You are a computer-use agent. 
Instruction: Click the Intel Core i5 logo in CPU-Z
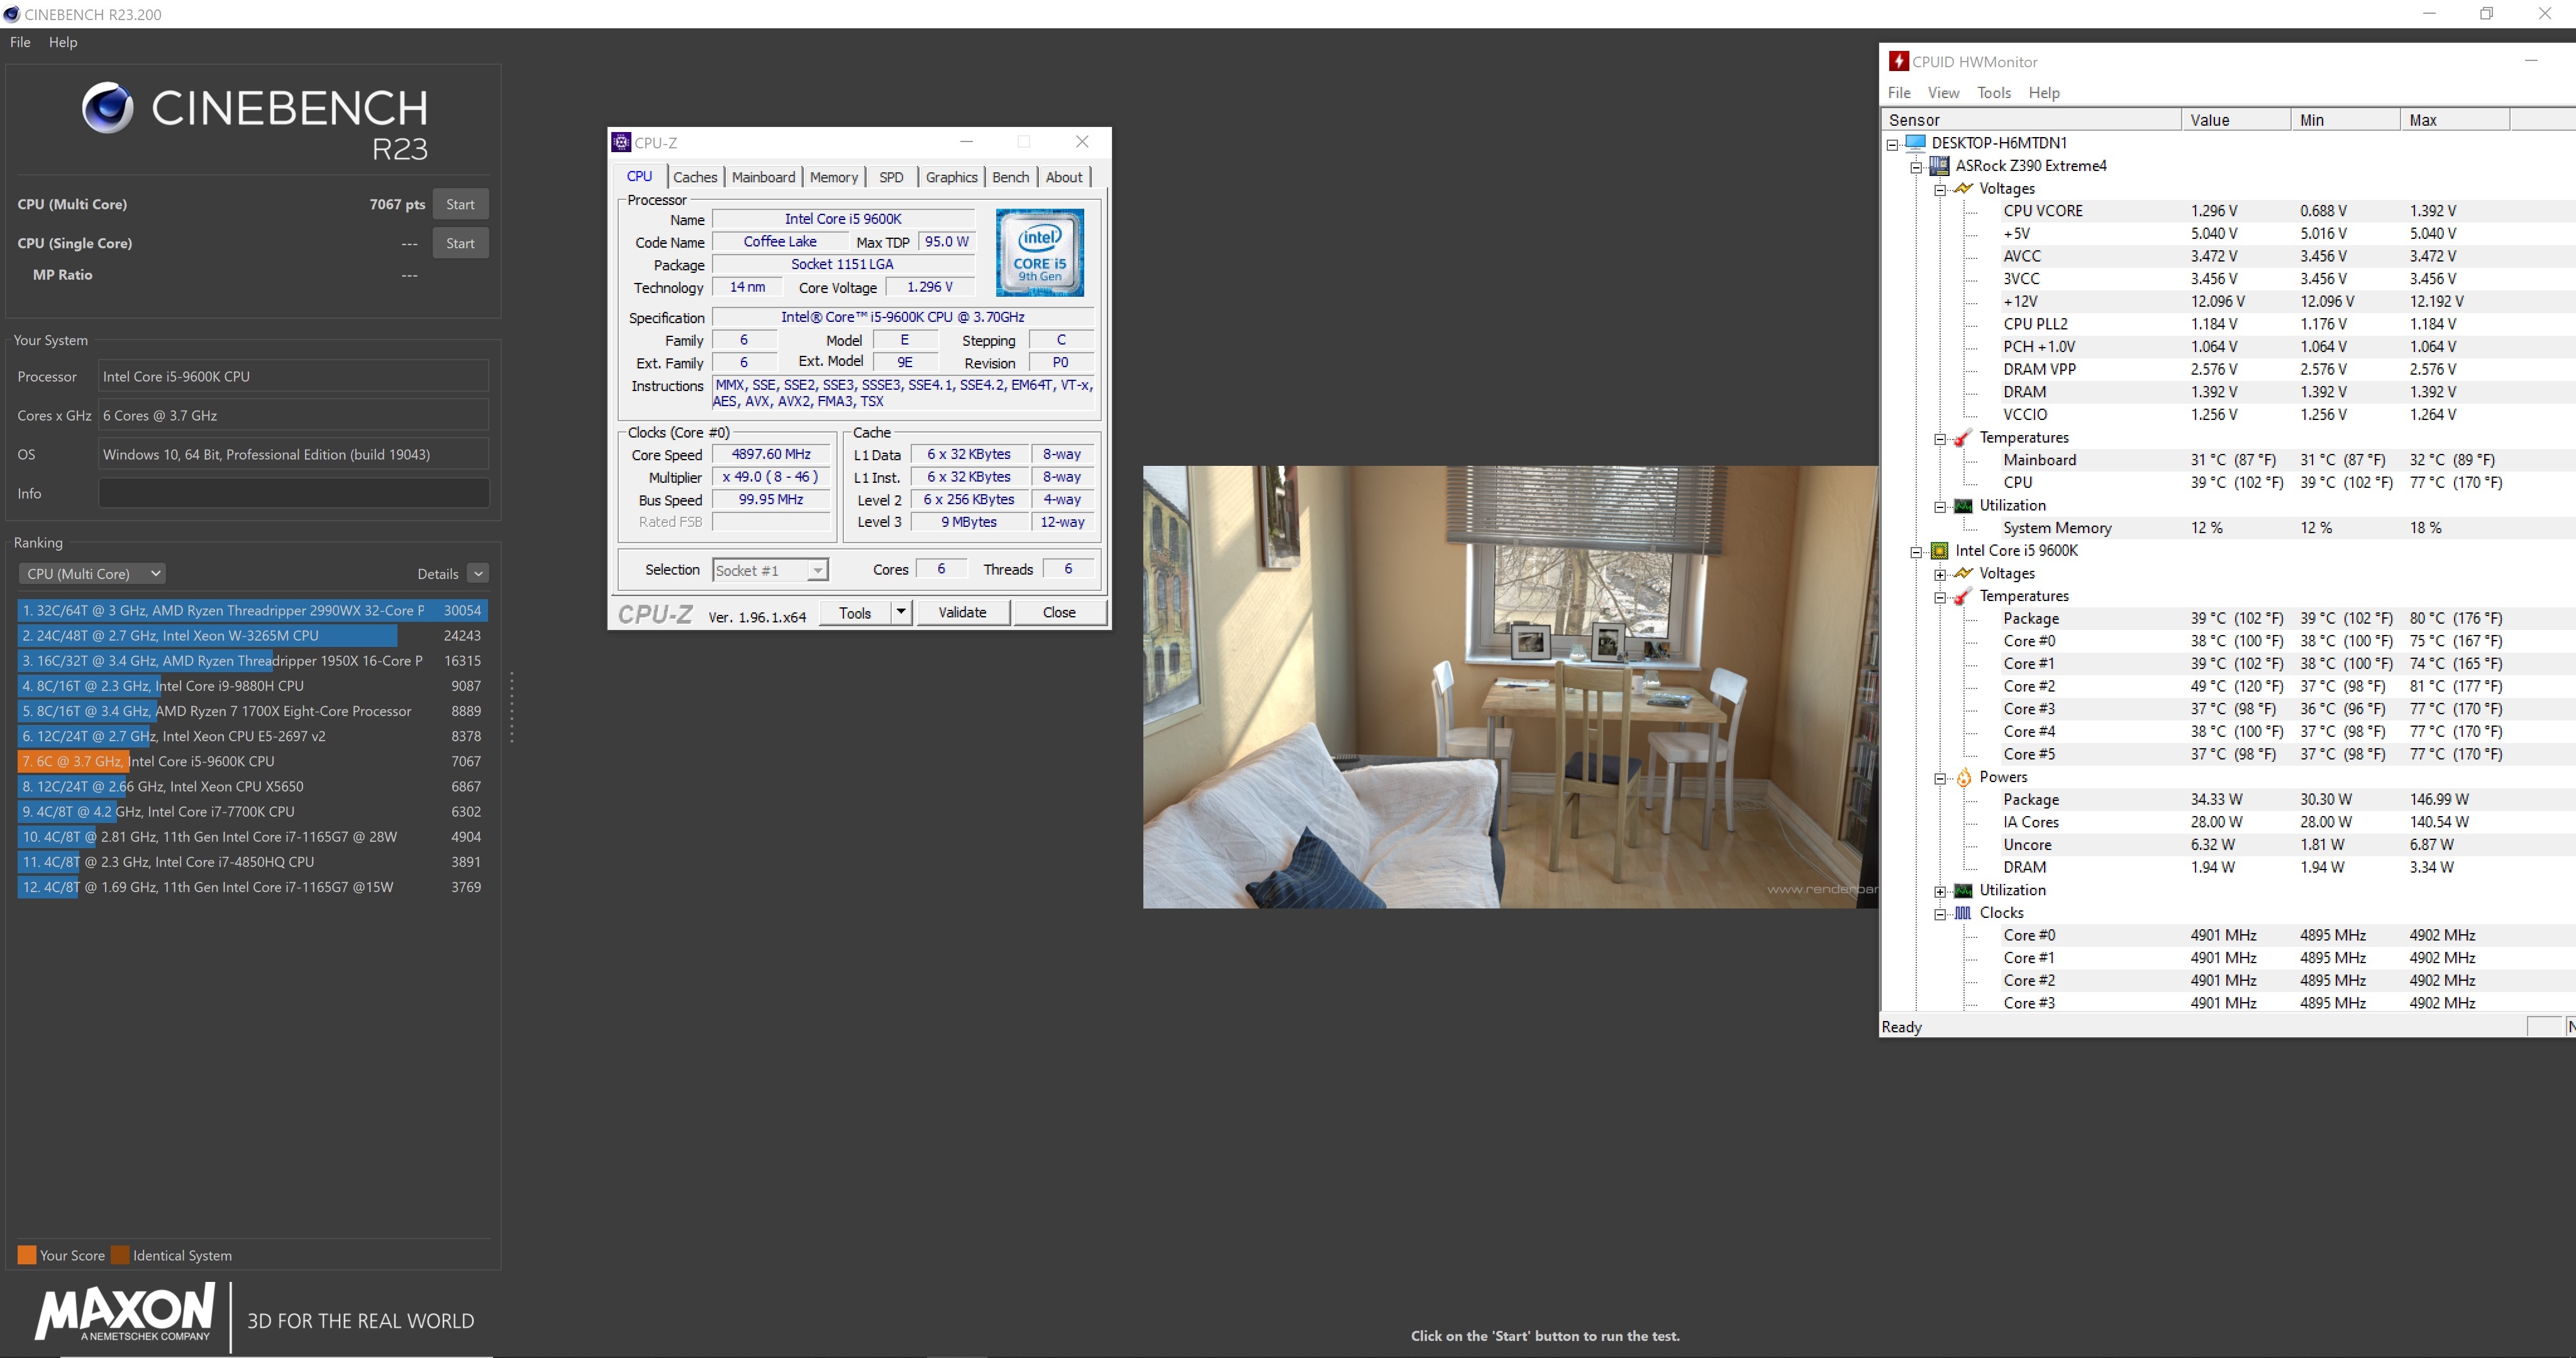[1039, 252]
